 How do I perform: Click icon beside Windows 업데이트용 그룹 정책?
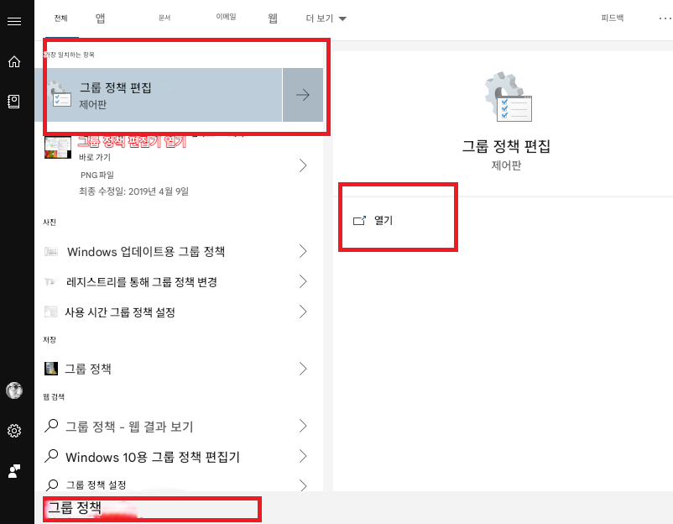(x=51, y=252)
